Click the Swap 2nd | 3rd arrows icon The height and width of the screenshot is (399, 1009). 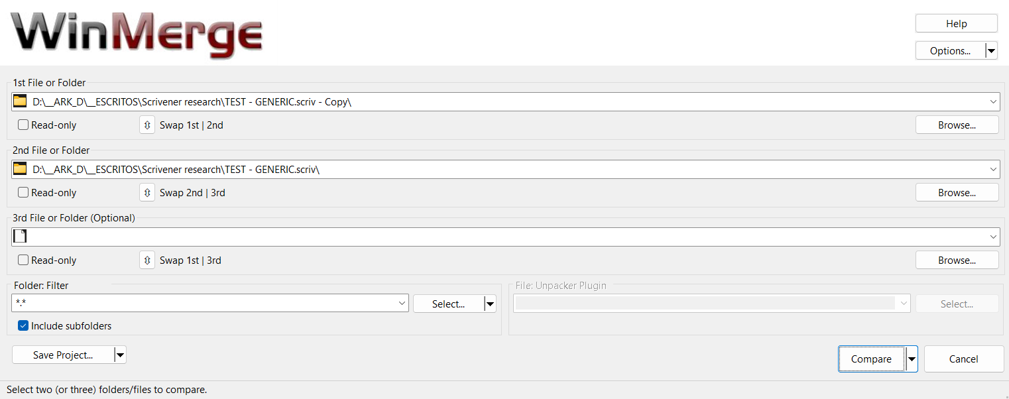click(147, 193)
